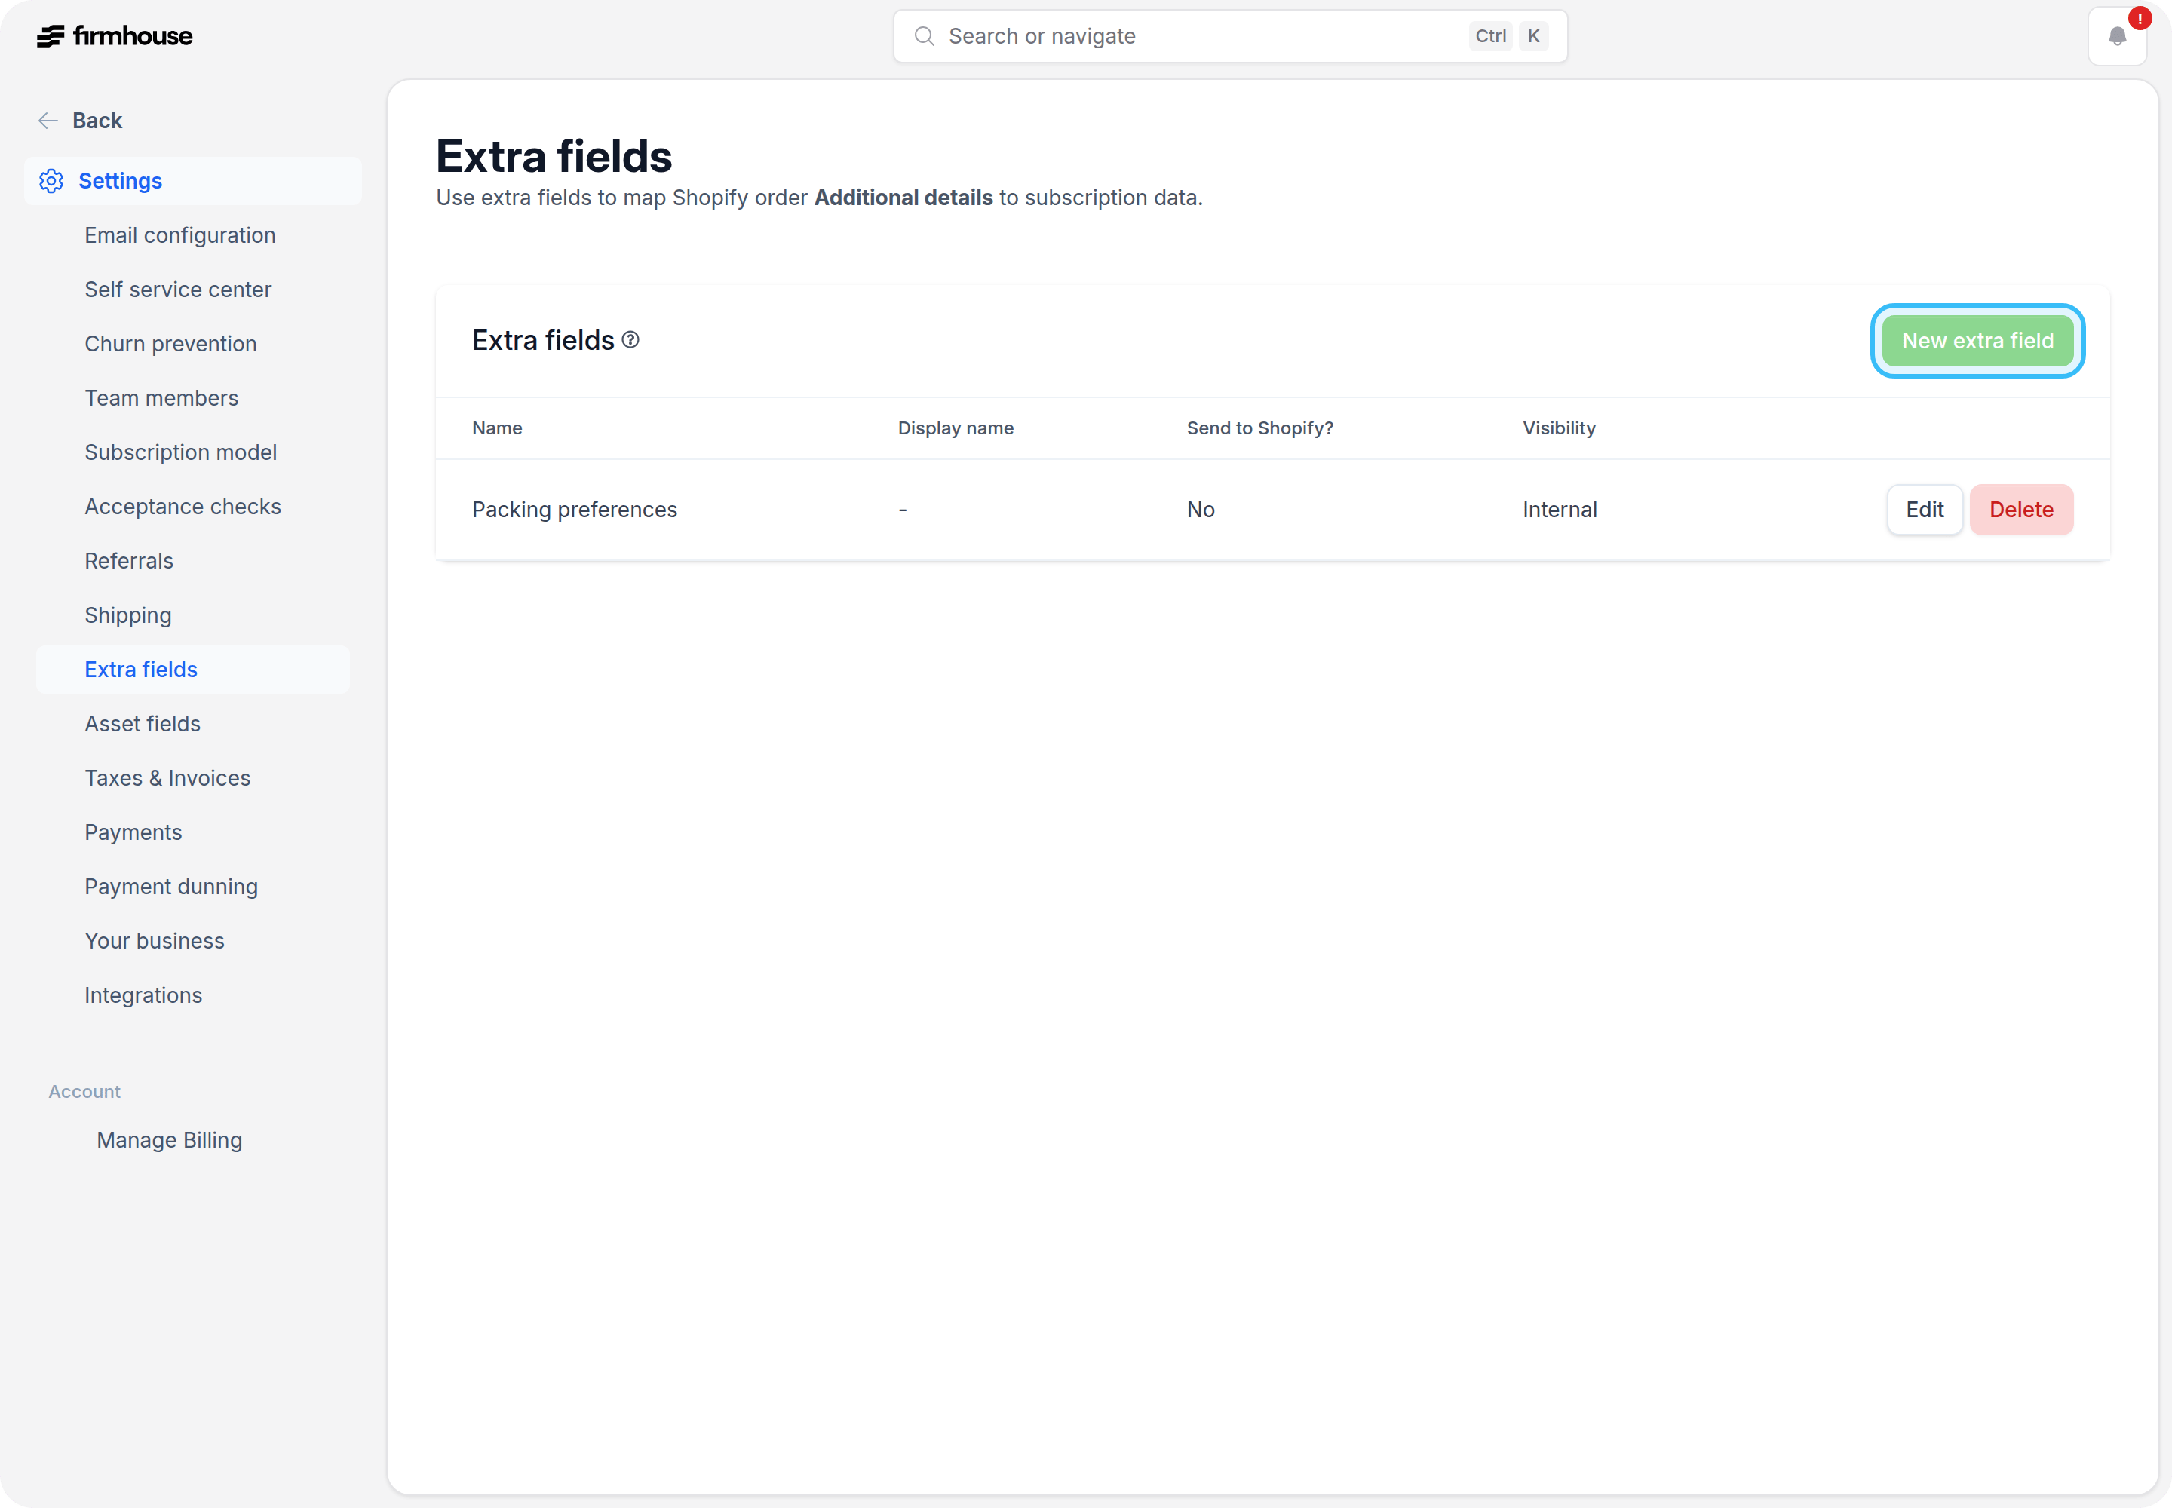Open Asset fields settings

[142, 724]
